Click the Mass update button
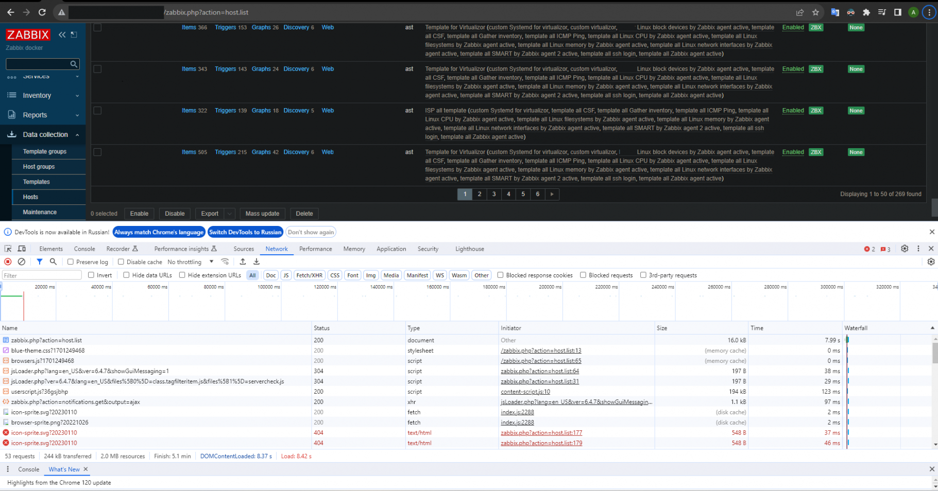Viewport: 938px width, 491px height. coord(262,214)
